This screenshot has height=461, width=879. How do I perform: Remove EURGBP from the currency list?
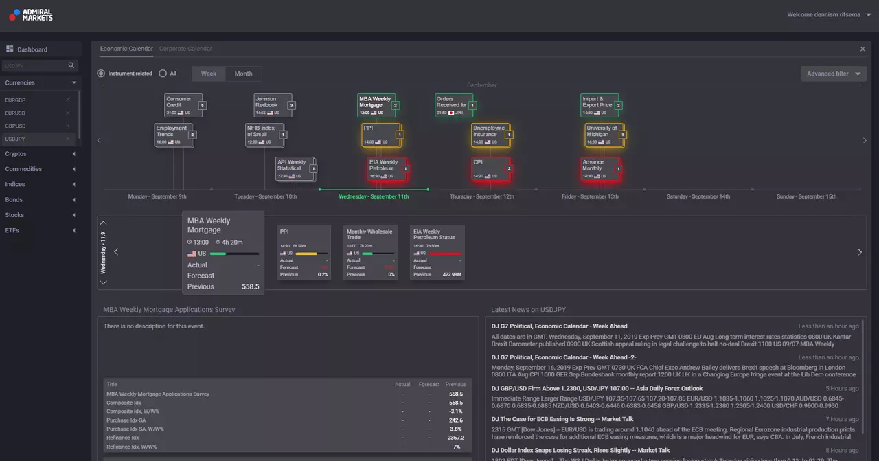point(67,100)
